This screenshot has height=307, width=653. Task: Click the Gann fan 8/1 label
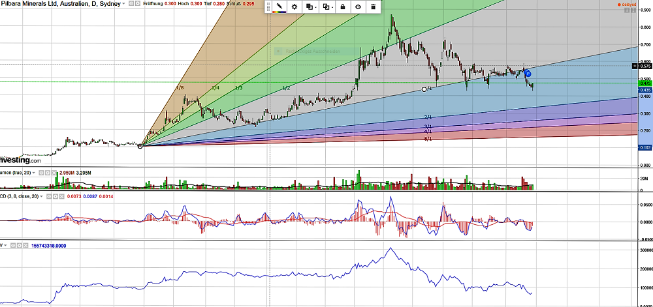click(428, 139)
